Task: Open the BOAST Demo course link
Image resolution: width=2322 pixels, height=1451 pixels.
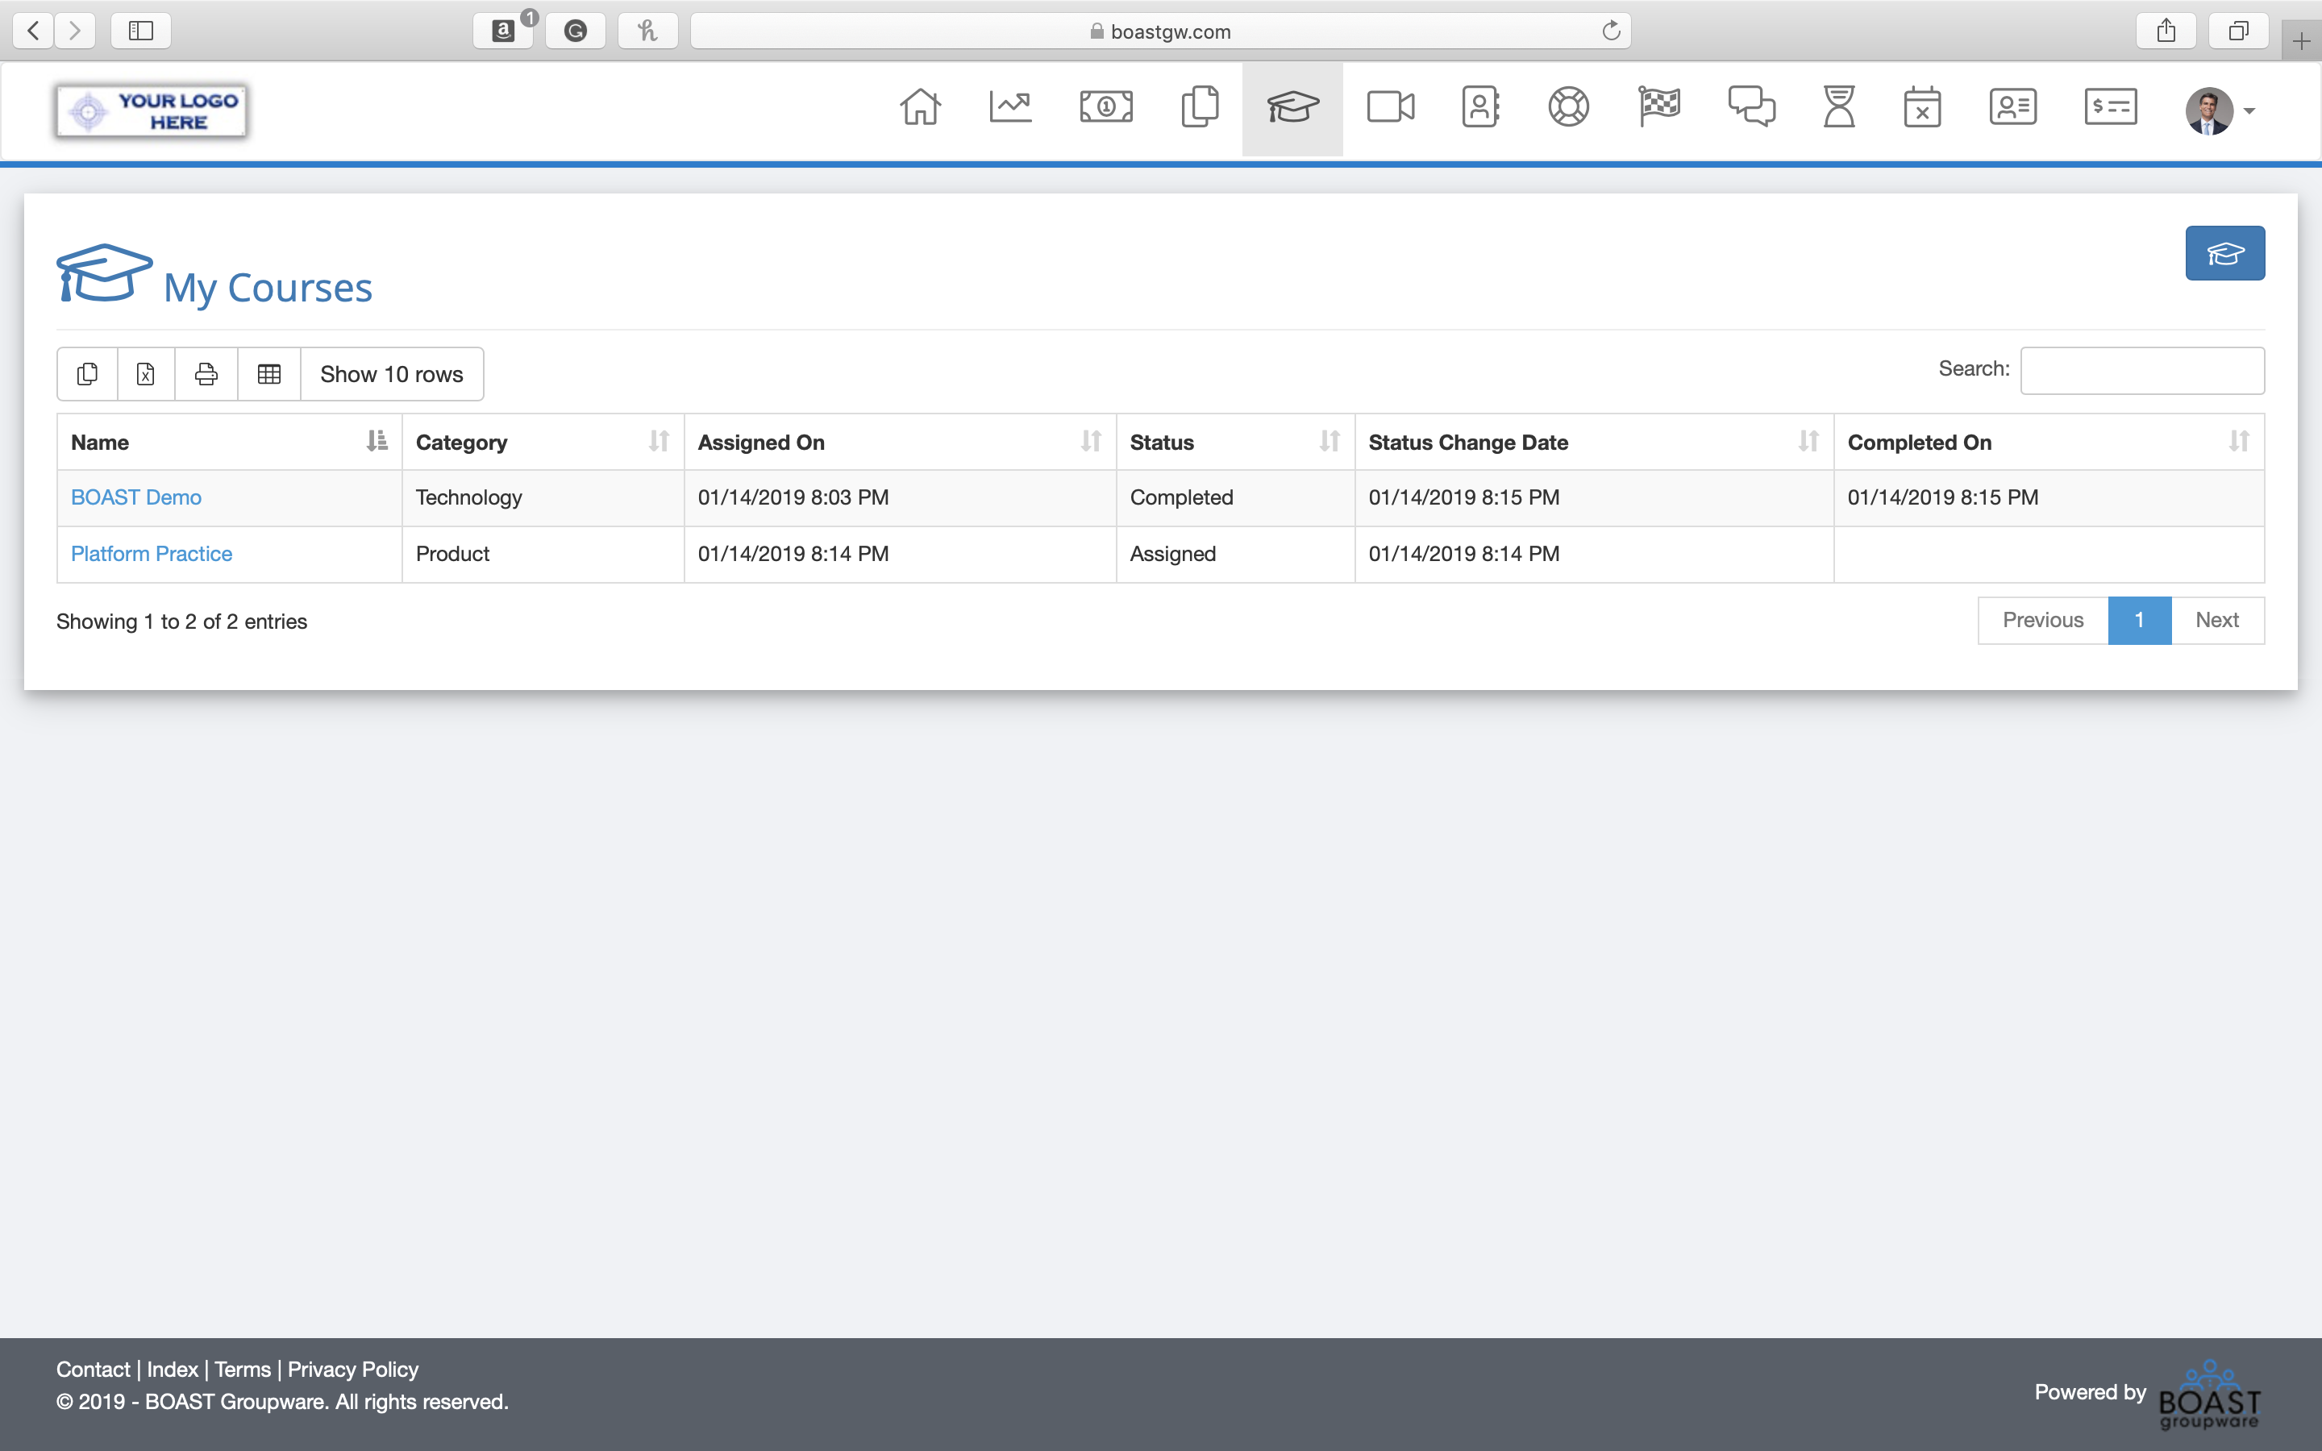Action: 136,497
